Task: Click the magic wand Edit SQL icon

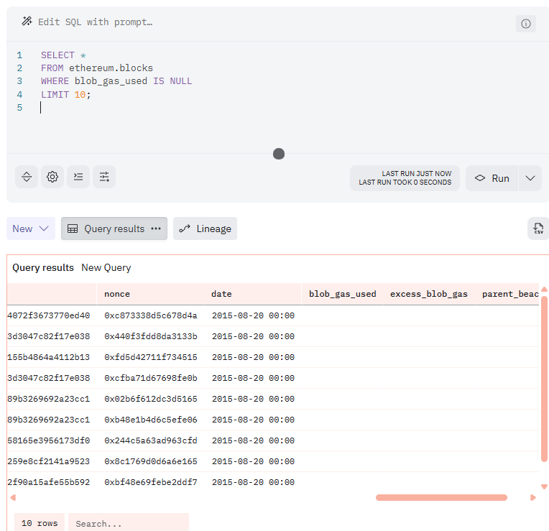Action: (x=27, y=22)
